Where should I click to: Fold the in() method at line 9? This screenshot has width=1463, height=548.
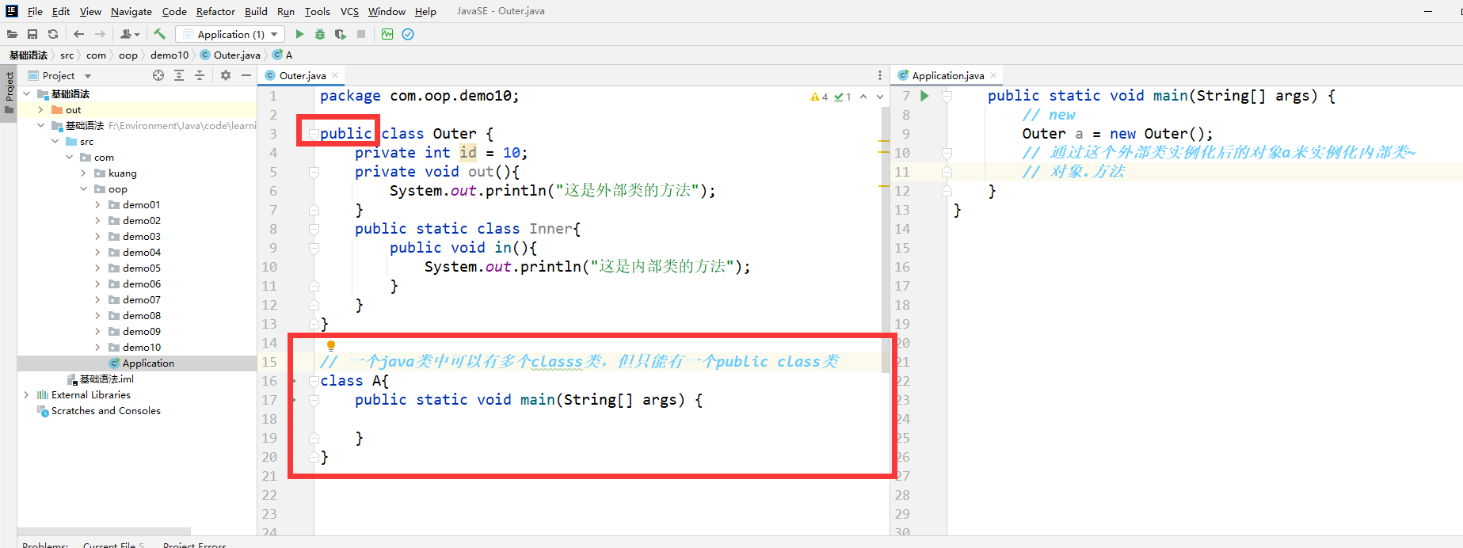pyautogui.click(x=314, y=248)
